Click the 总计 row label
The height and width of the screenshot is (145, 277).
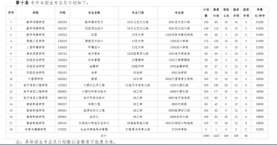[x=104, y=136]
